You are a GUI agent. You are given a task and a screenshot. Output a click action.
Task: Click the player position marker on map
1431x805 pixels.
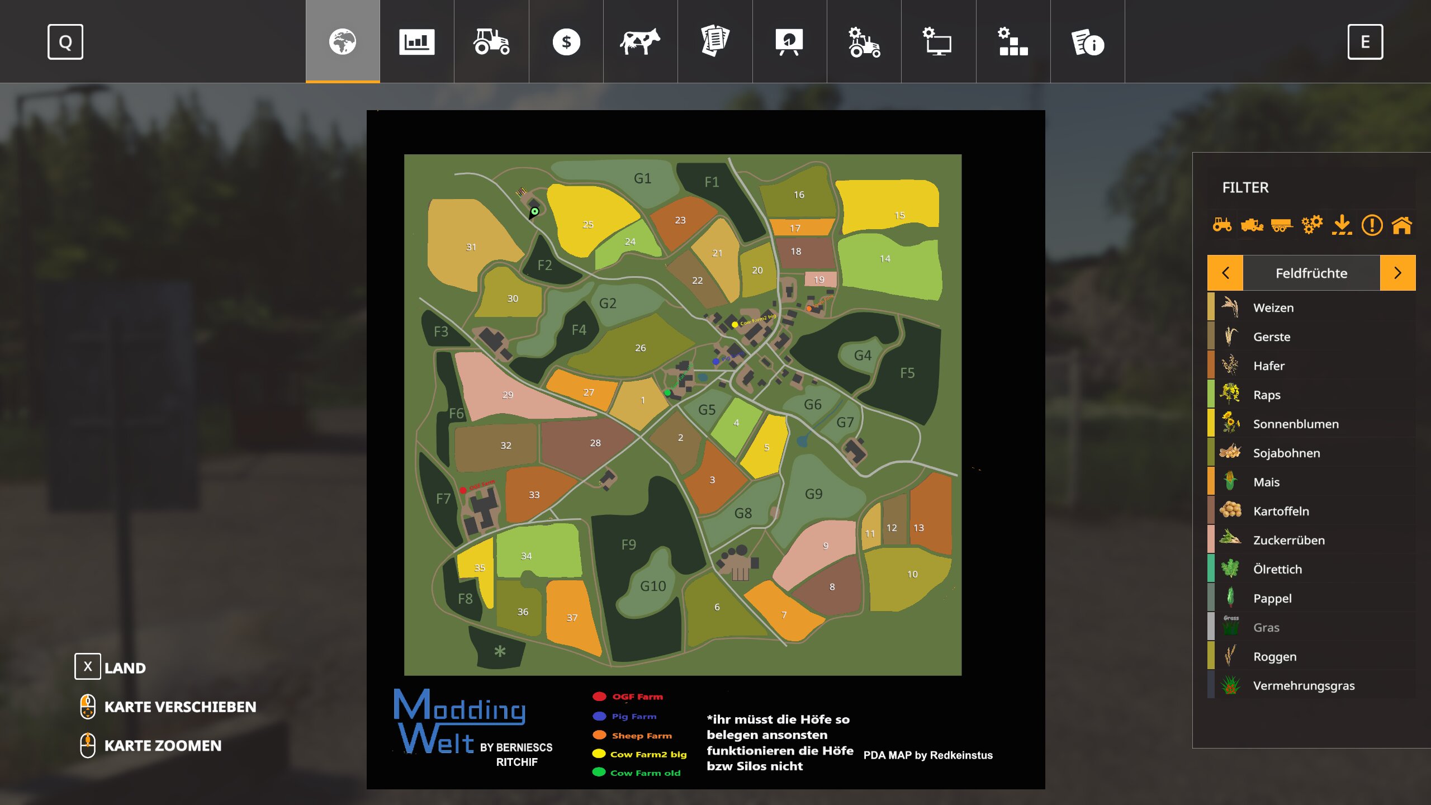tap(534, 211)
